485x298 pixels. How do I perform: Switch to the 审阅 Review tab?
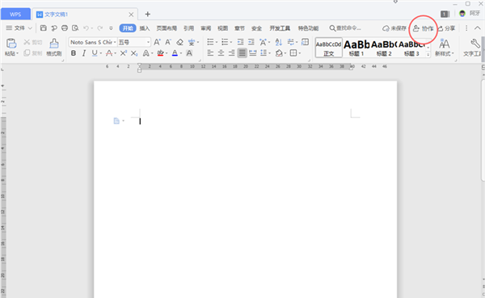tap(205, 28)
